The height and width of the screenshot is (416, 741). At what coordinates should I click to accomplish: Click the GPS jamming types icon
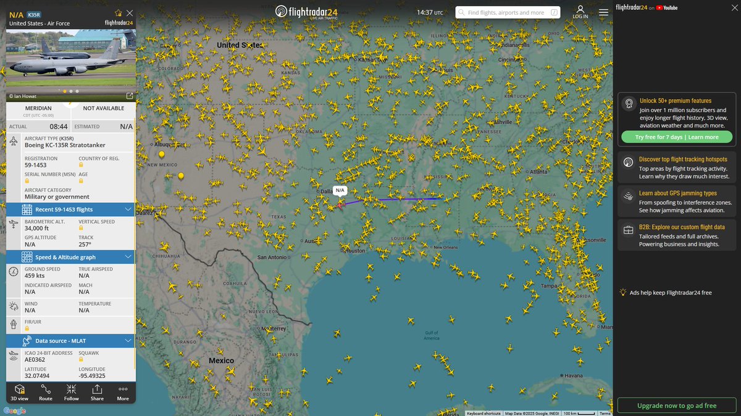click(629, 197)
